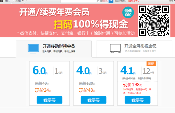This screenshot has height=113, width=175.
Task: Click 我要买 for the 1-month plan
Action: click(x=50, y=100)
